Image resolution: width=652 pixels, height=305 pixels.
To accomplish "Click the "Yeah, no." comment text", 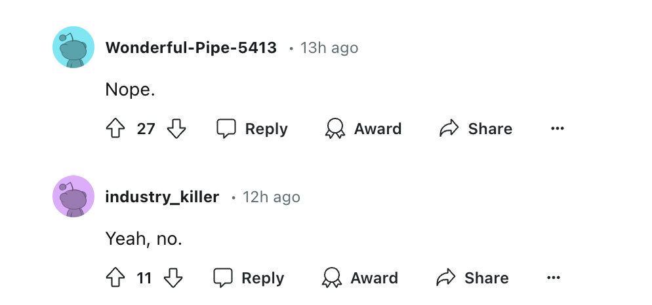I will [144, 239].
